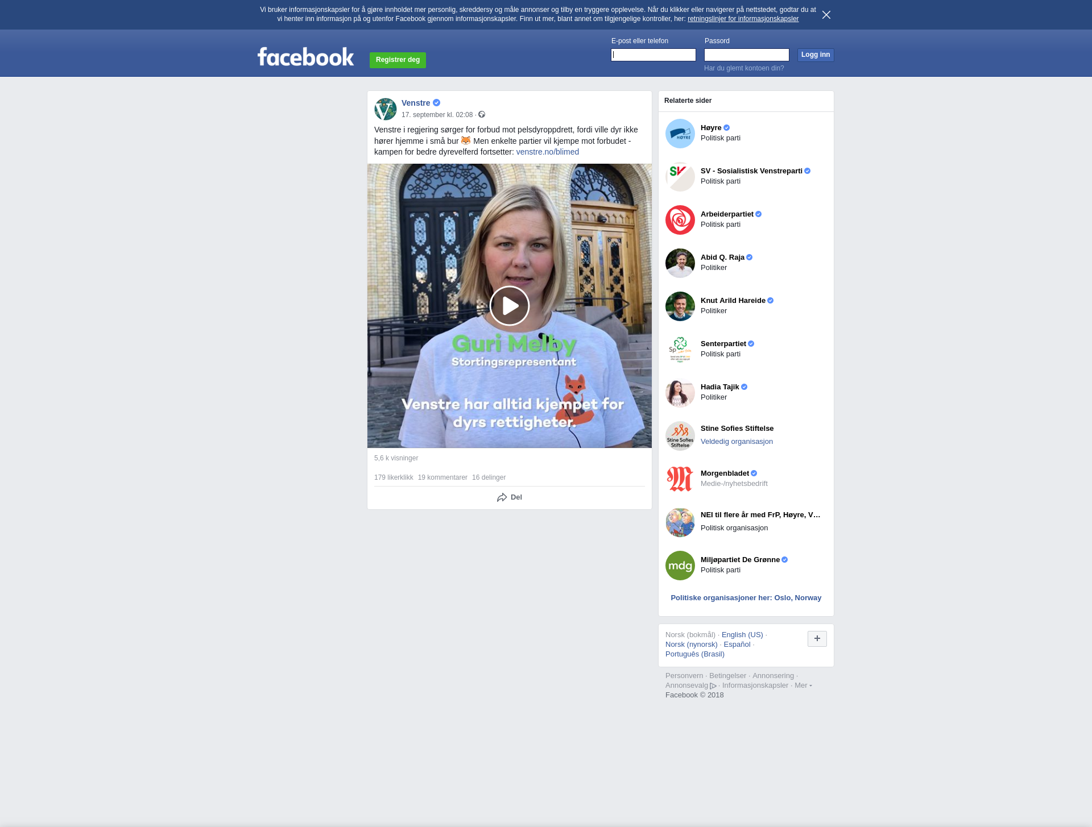1092x827 pixels.
Task: Switch language to English (US)
Action: 742,635
